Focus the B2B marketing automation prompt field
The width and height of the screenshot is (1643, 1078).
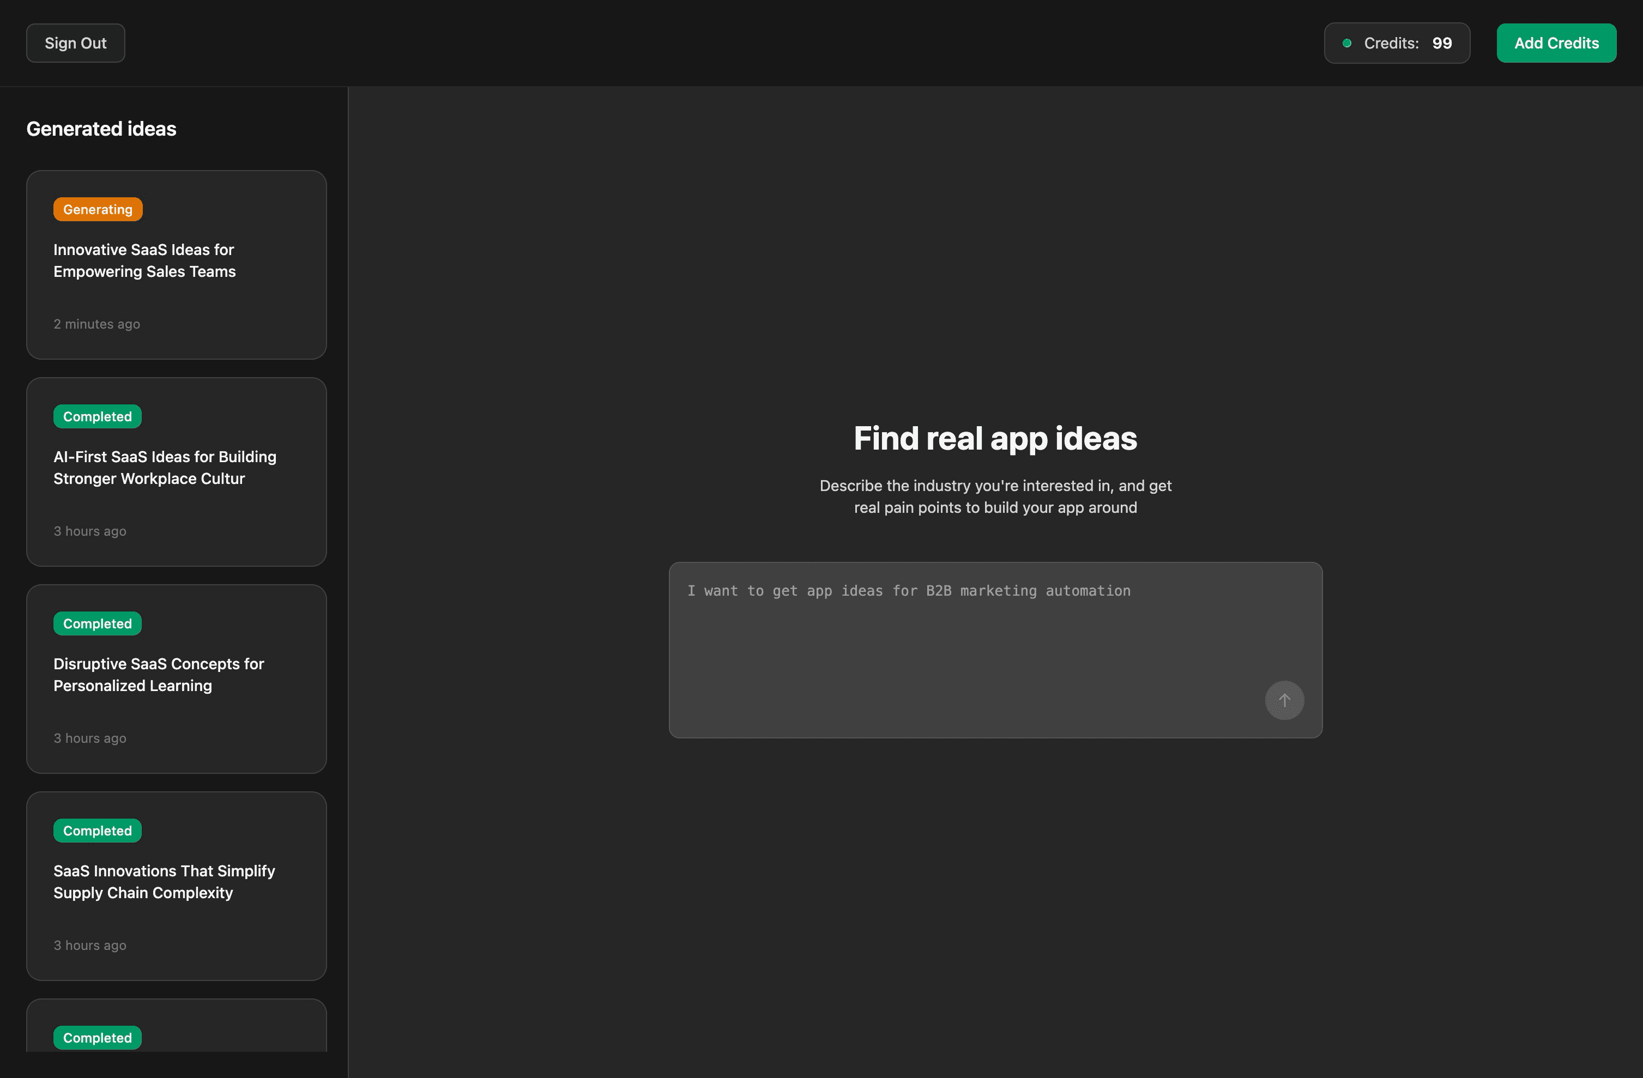point(995,650)
